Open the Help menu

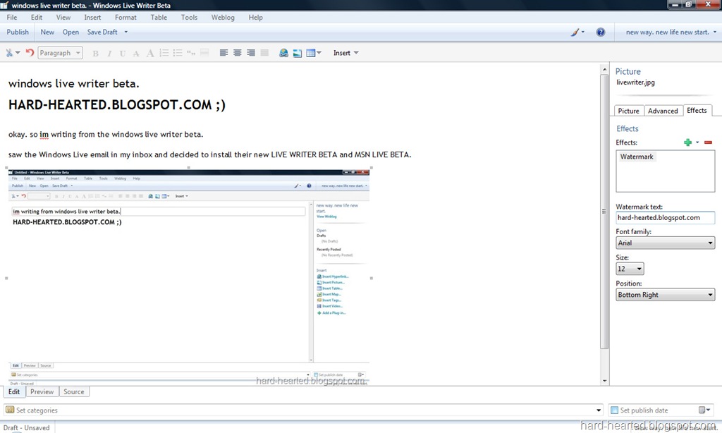(x=255, y=18)
